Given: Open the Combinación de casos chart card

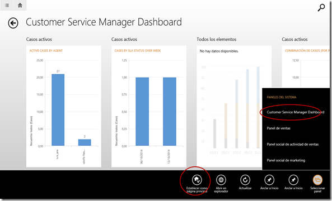Looking at the screenshot, I should 306,66.
